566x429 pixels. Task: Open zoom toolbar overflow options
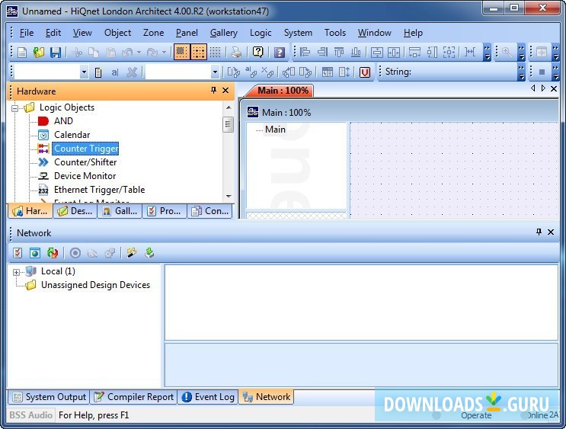(521, 53)
